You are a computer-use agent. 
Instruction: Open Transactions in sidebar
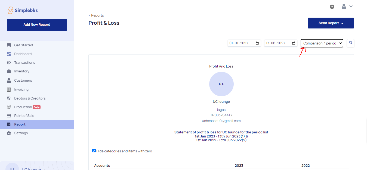point(24,63)
